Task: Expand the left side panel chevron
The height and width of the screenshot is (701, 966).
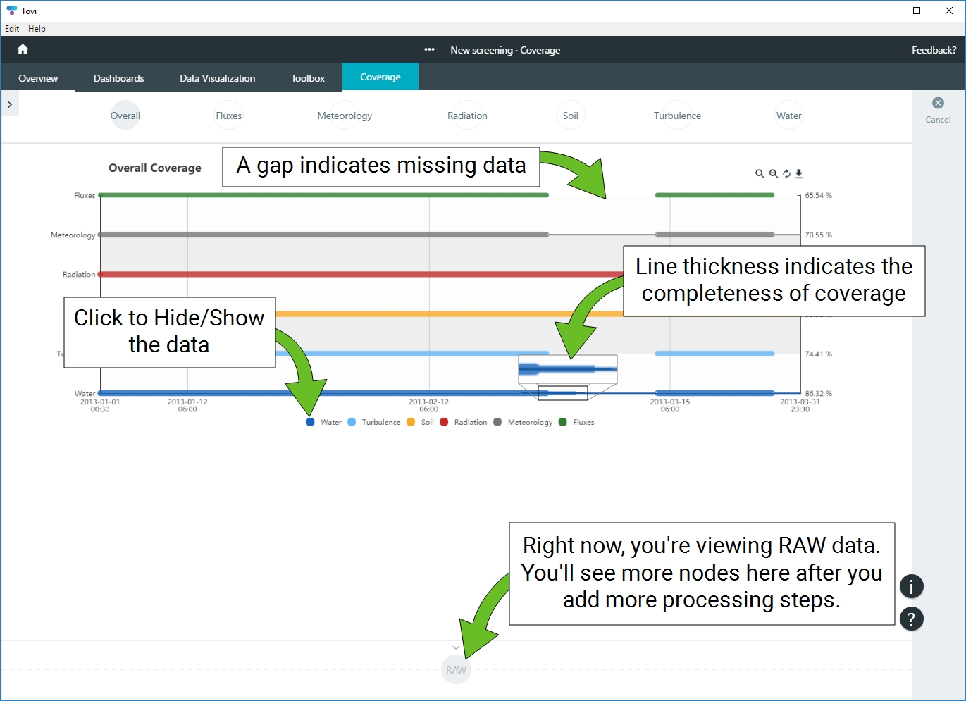Action: [10, 104]
